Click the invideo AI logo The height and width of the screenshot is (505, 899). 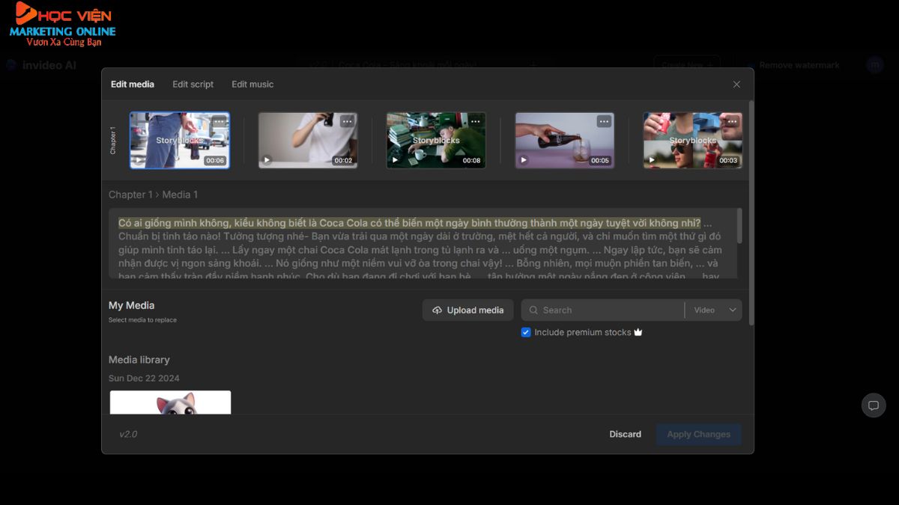click(41, 65)
